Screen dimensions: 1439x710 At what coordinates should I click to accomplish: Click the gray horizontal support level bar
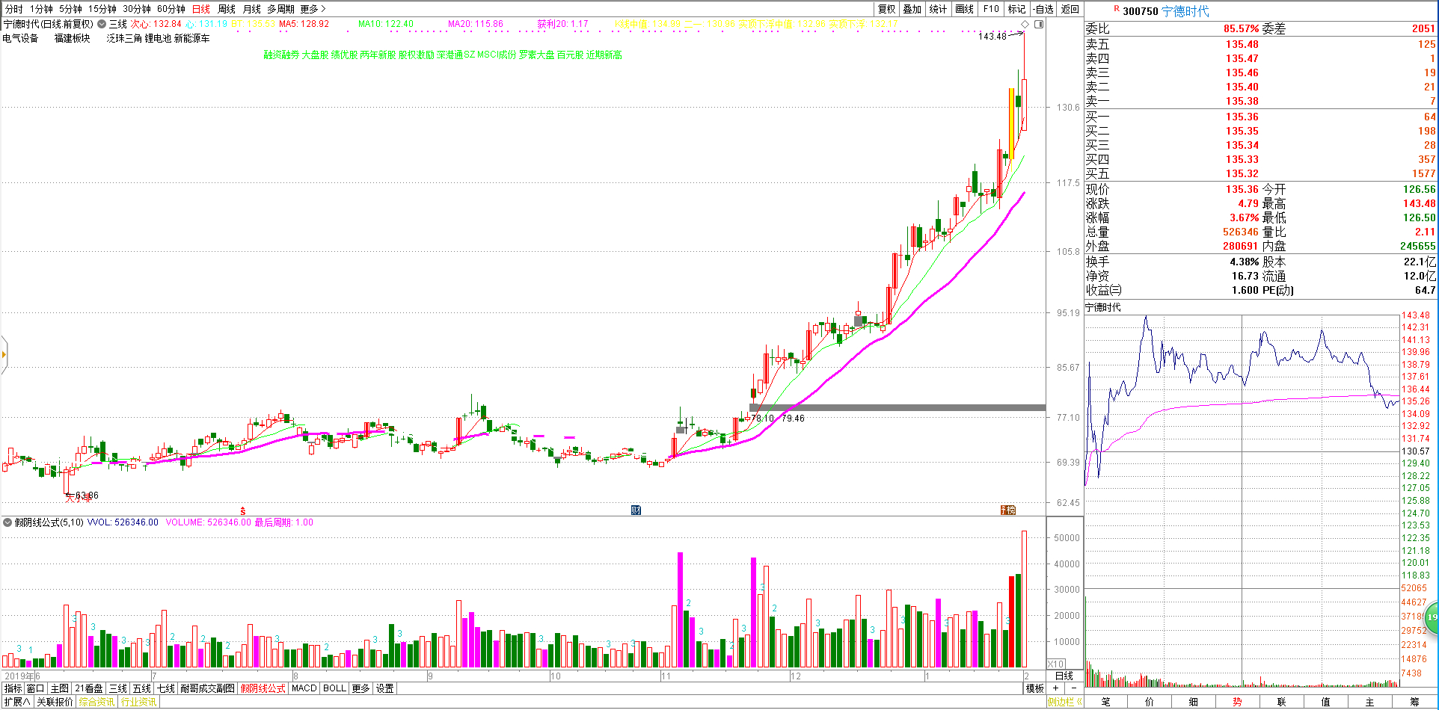898,407
